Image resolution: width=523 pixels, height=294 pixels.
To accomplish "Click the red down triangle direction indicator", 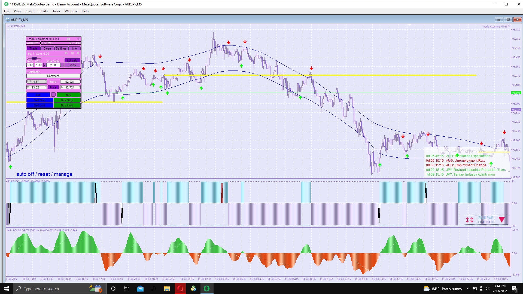I will (x=502, y=220).
